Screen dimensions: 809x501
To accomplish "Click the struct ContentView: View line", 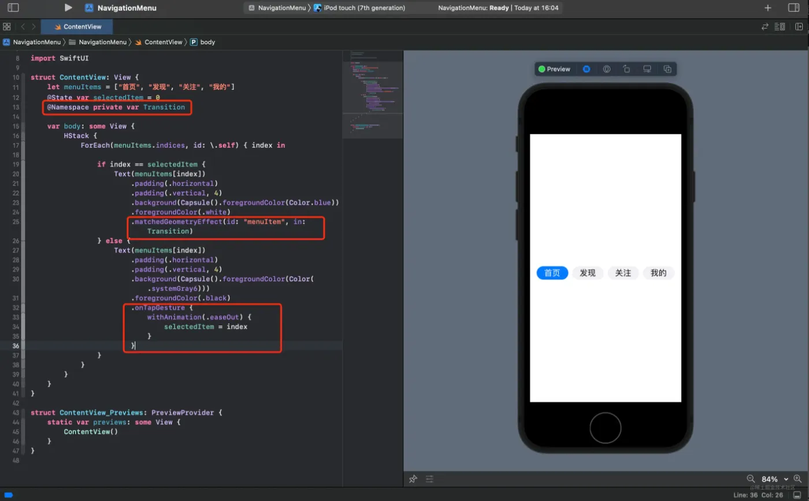I will click(x=85, y=77).
